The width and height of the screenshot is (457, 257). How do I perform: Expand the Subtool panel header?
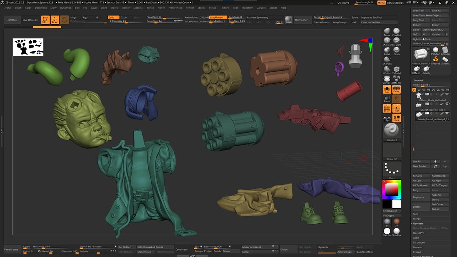[x=418, y=80]
